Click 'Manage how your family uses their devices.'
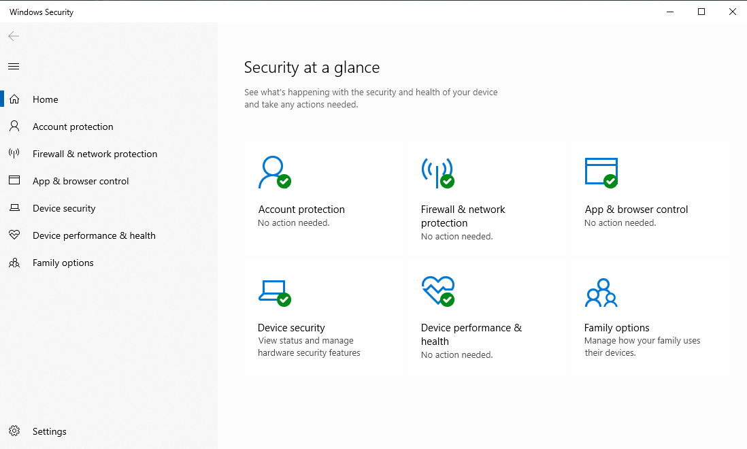The width and height of the screenshot is (747, 449). pos(642,347)
